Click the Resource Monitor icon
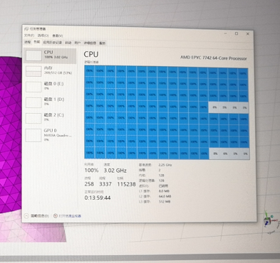 pyautogui.click(x=56, y=215)
